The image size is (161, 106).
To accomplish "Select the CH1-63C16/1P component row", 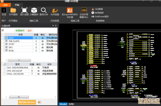I will click(x=16, y=71).
